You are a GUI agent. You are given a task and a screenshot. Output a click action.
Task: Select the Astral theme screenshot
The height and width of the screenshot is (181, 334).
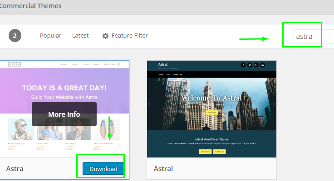pos(211,109)
